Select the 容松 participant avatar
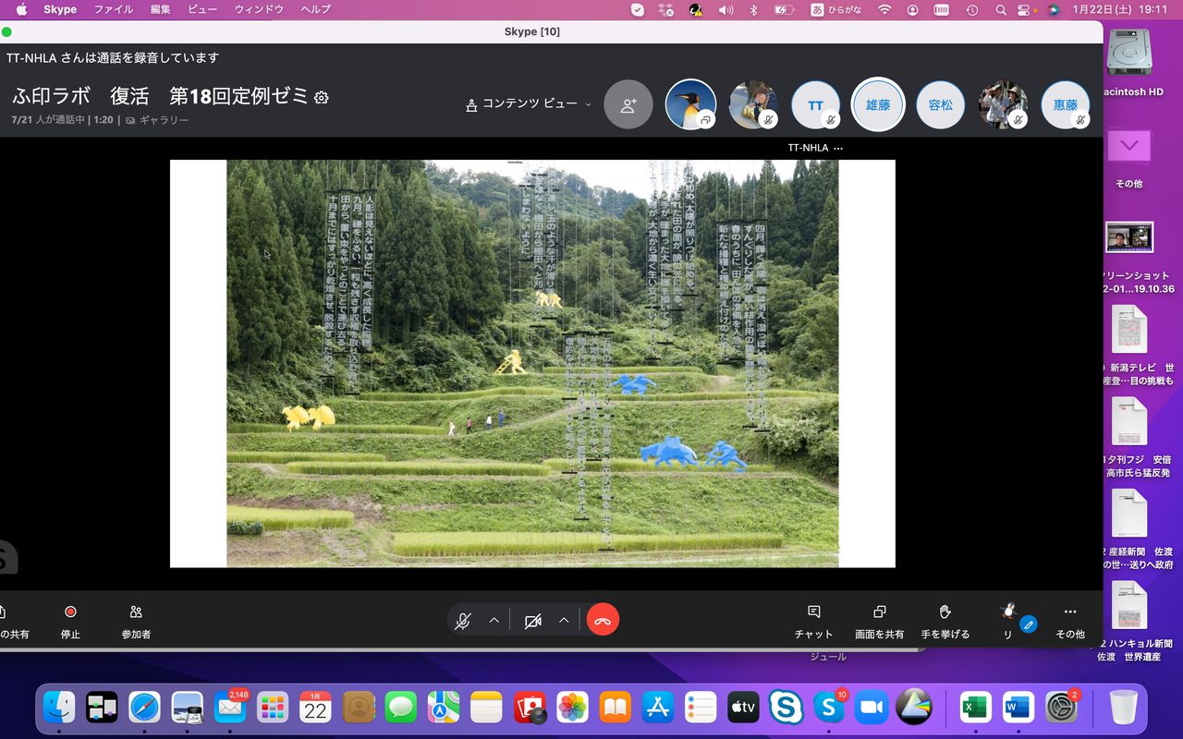Screen dimensions: 1183x739 (x=941, y=105)
